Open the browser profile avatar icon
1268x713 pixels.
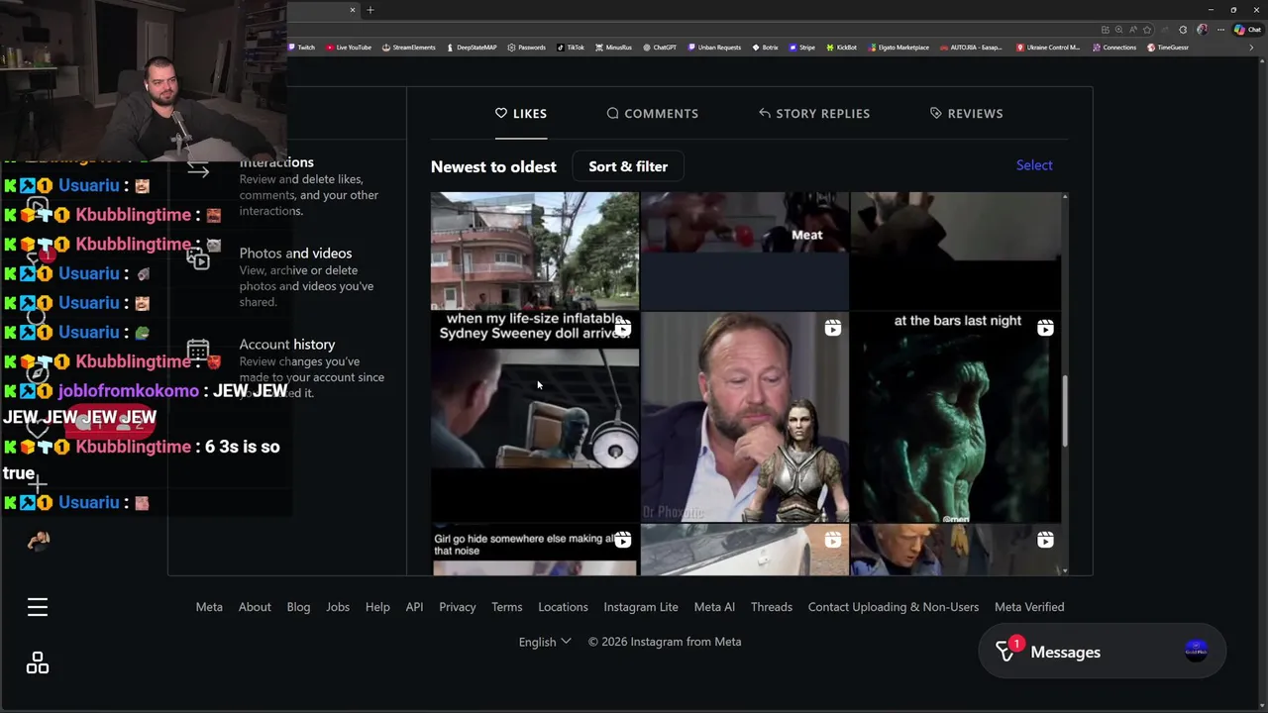(x=1202, y=30)
